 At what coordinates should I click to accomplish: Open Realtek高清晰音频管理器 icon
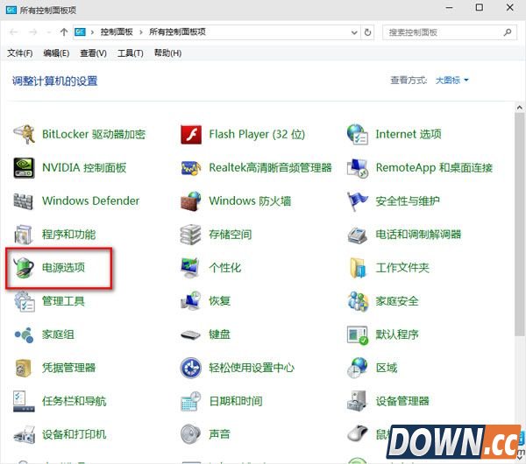[191, 167]
